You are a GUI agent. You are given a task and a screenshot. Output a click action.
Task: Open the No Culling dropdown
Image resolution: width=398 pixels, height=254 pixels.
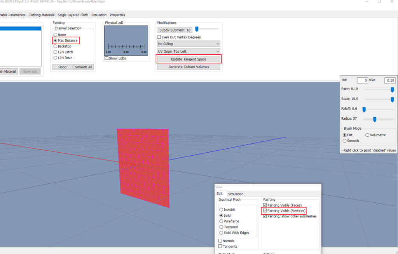[x=189, y=44]
